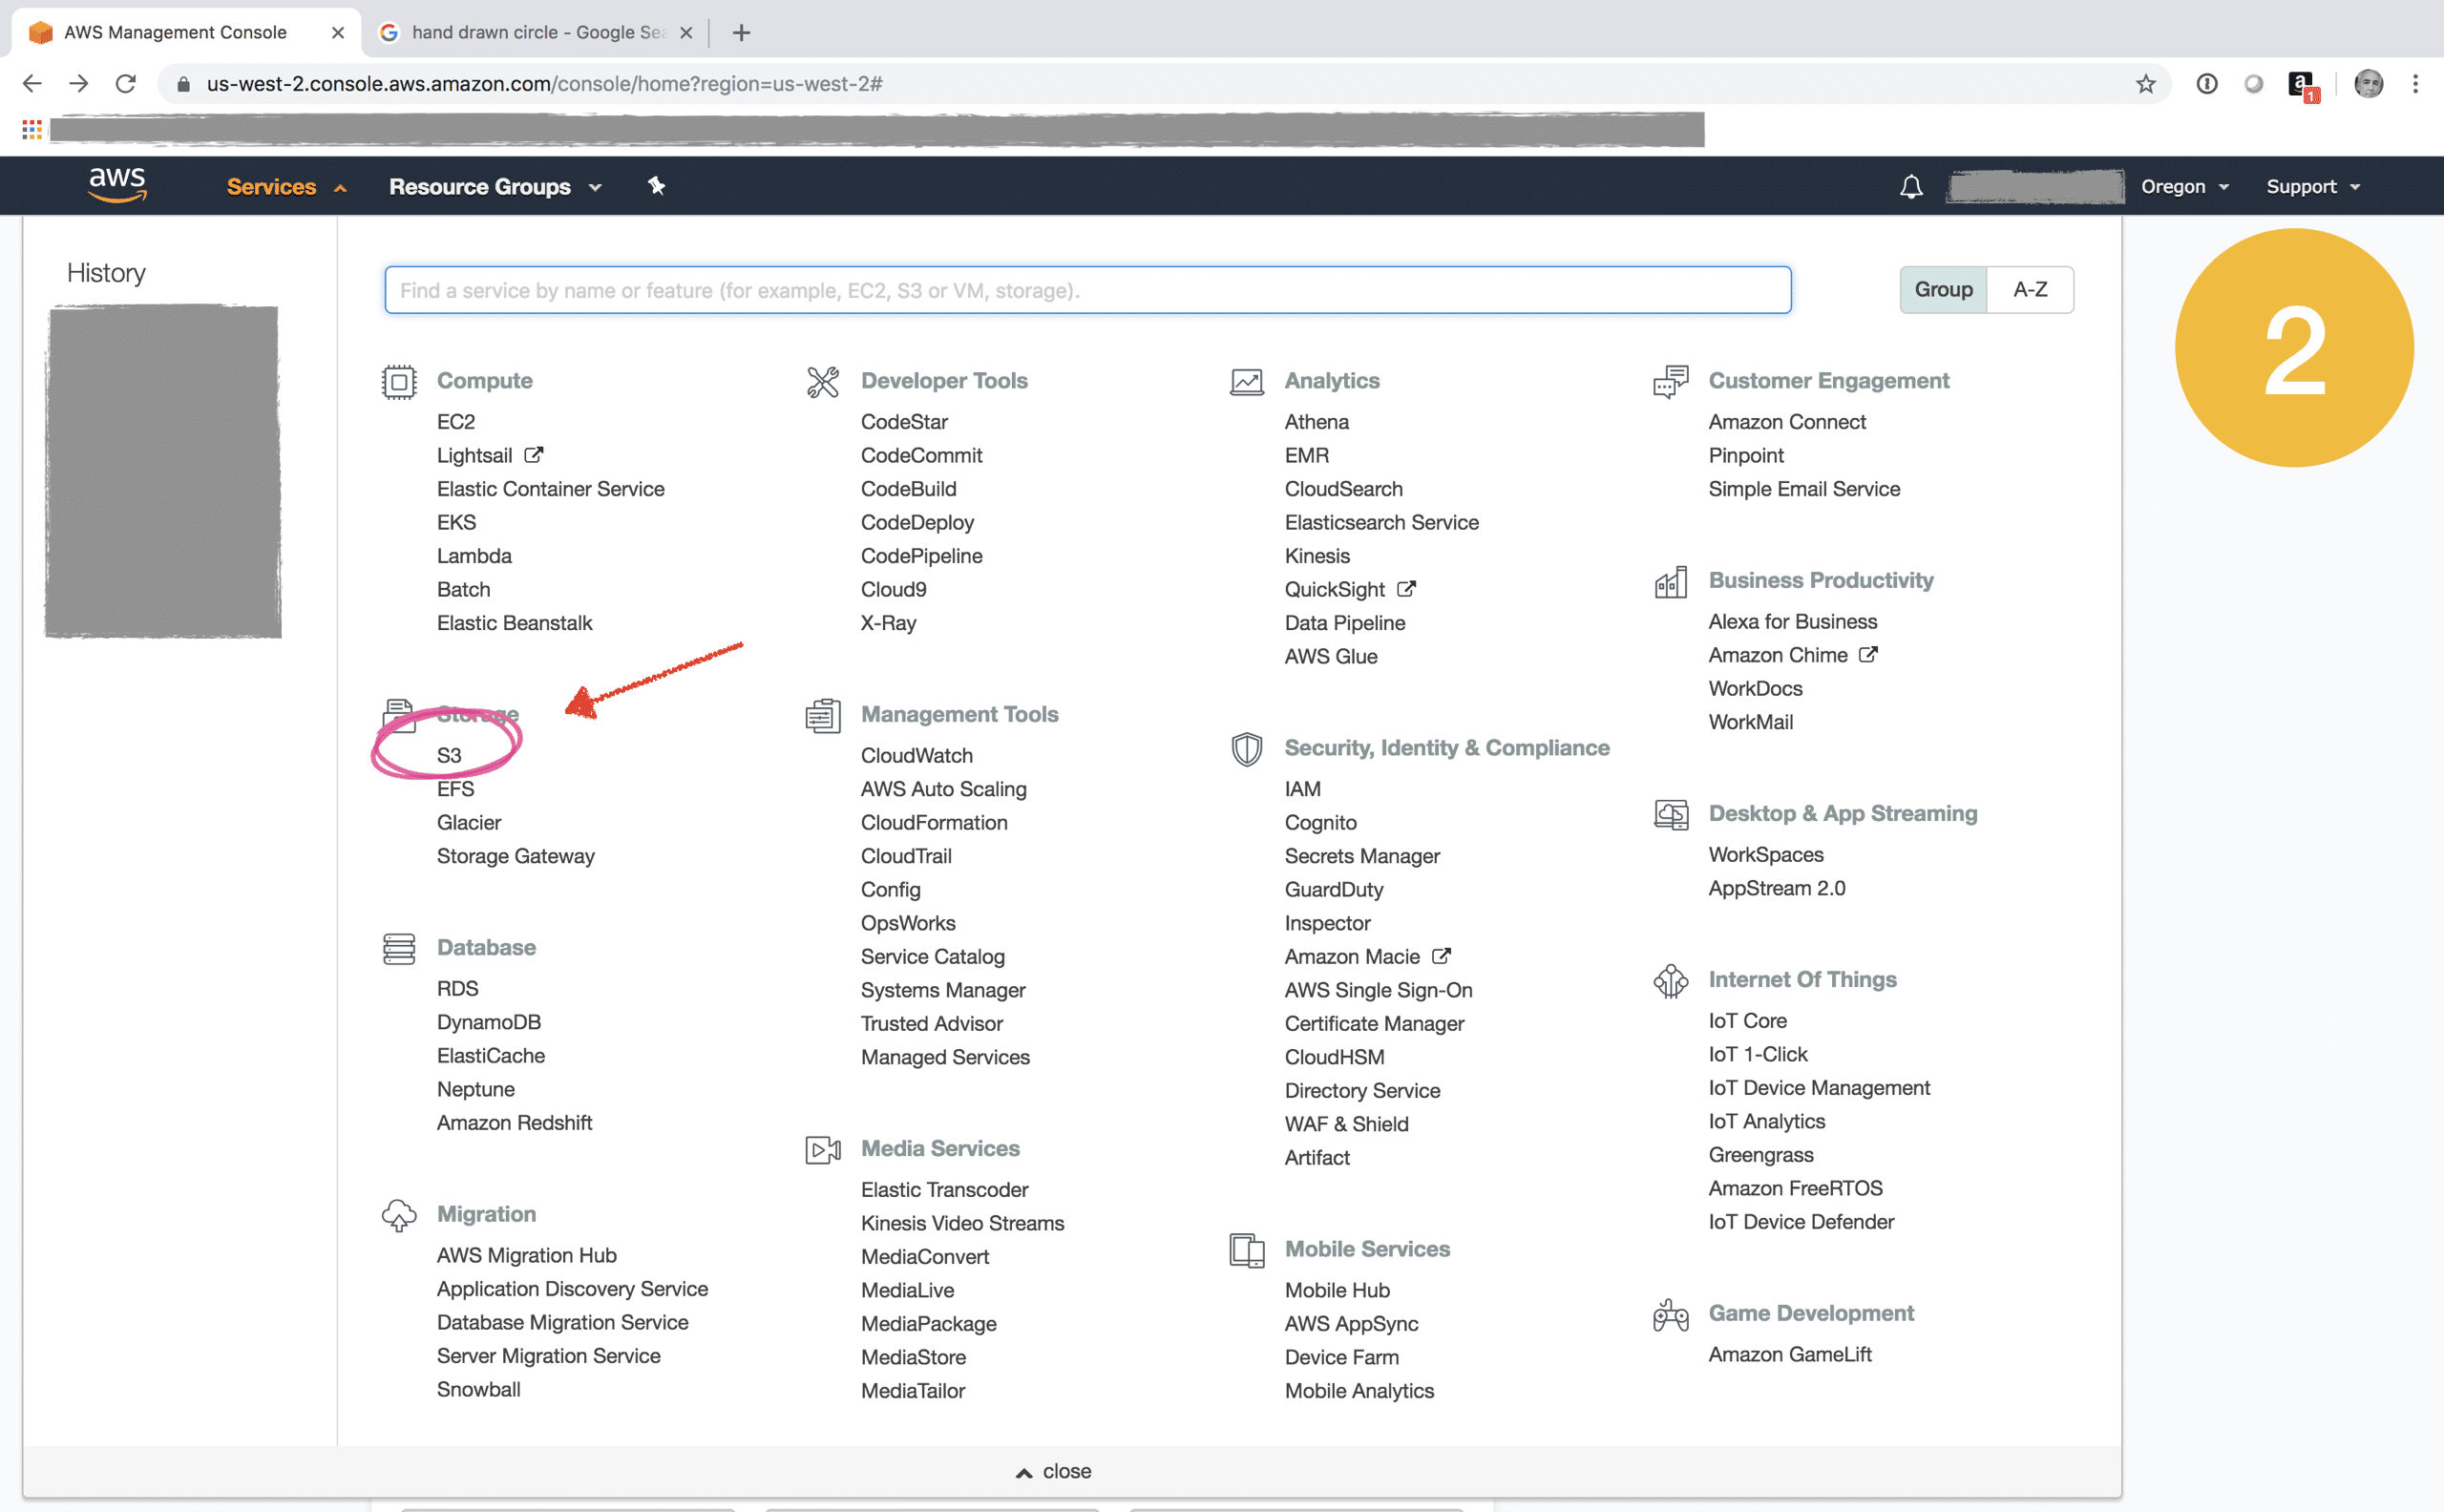Click the Internet Of Things icon

click(x=1670, y=980)
